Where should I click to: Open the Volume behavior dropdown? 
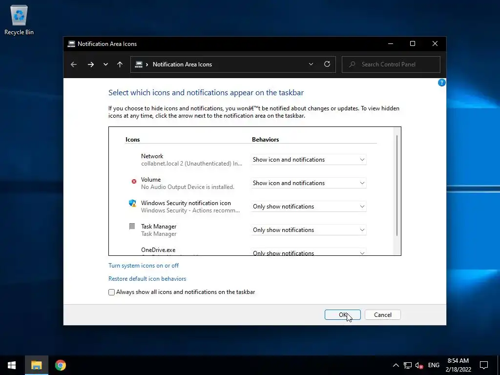[309, 183]
